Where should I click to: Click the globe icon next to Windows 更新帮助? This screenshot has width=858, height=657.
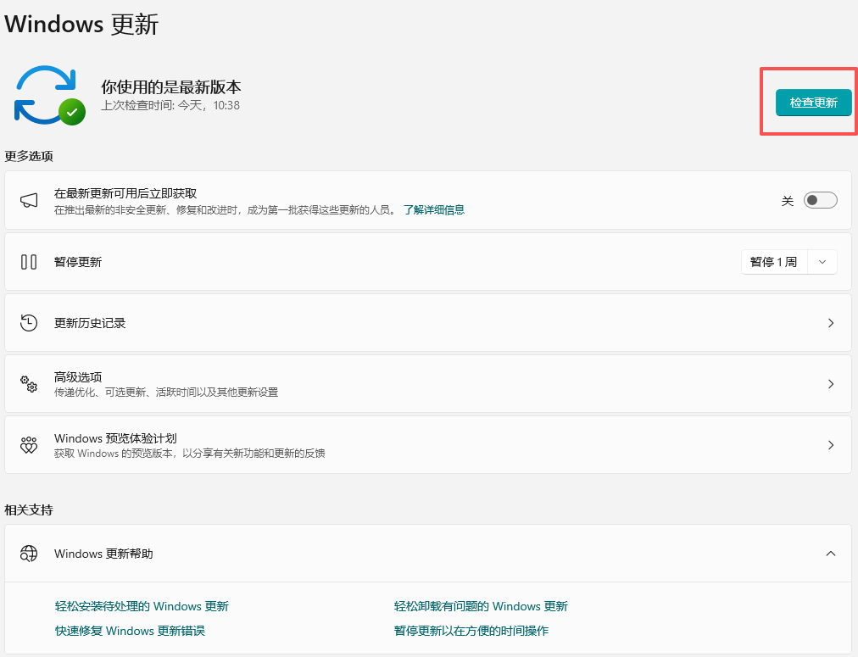click(29, 553)
